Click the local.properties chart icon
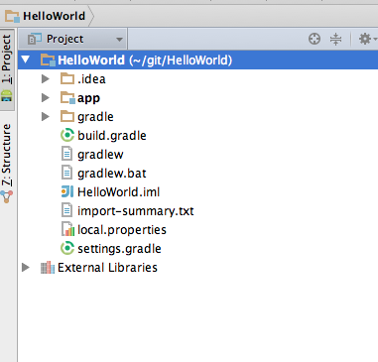 click(x=67, y=229)
